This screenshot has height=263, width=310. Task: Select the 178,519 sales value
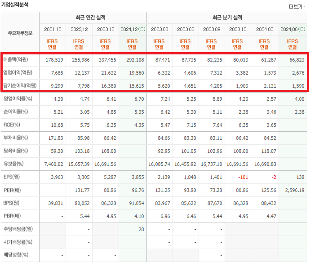pos(54,60)
